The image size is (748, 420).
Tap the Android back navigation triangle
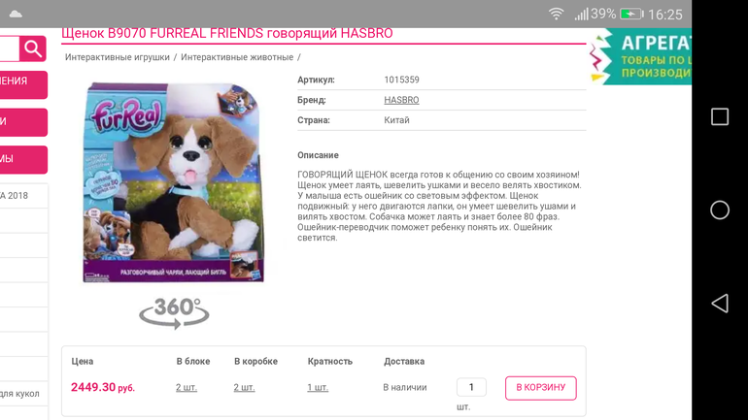[x=719, y=304]
